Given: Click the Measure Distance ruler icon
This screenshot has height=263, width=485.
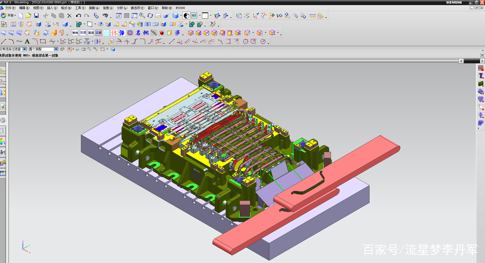Looking at the screenshot, I should (312, 16).
